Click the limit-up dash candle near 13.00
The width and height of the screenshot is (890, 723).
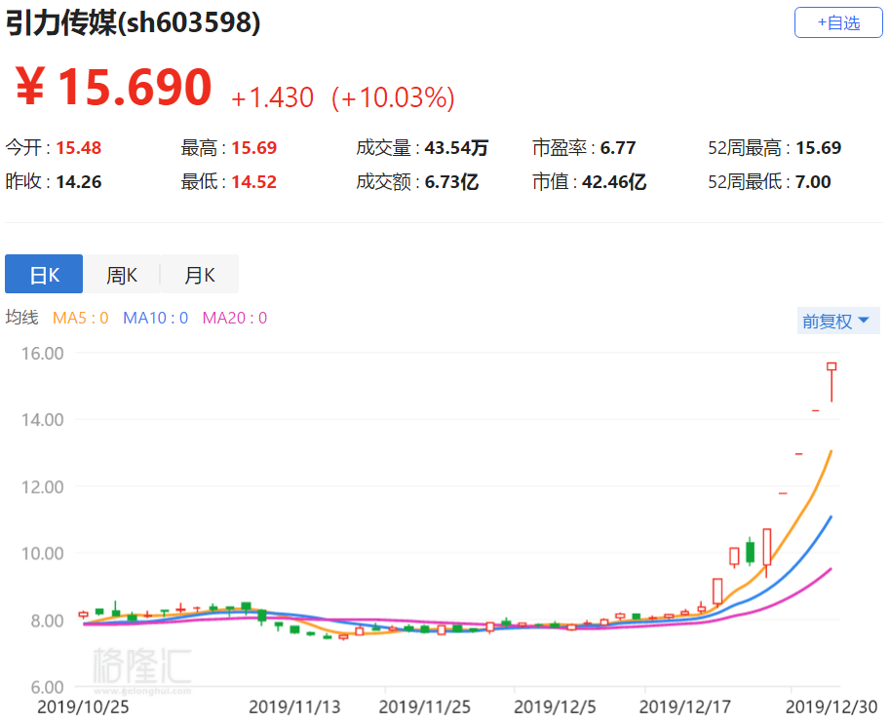(798, 454)
